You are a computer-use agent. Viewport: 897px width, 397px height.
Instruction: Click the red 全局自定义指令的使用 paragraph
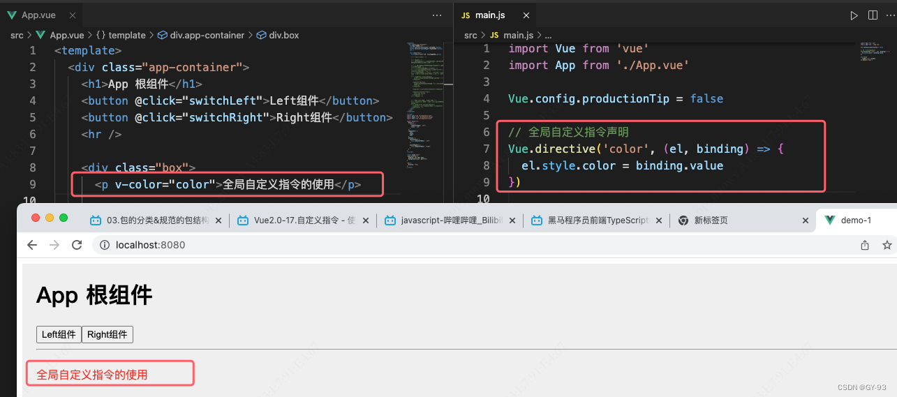(92, 375)
